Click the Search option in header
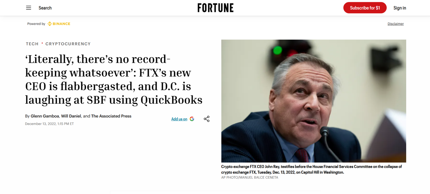 45,8
